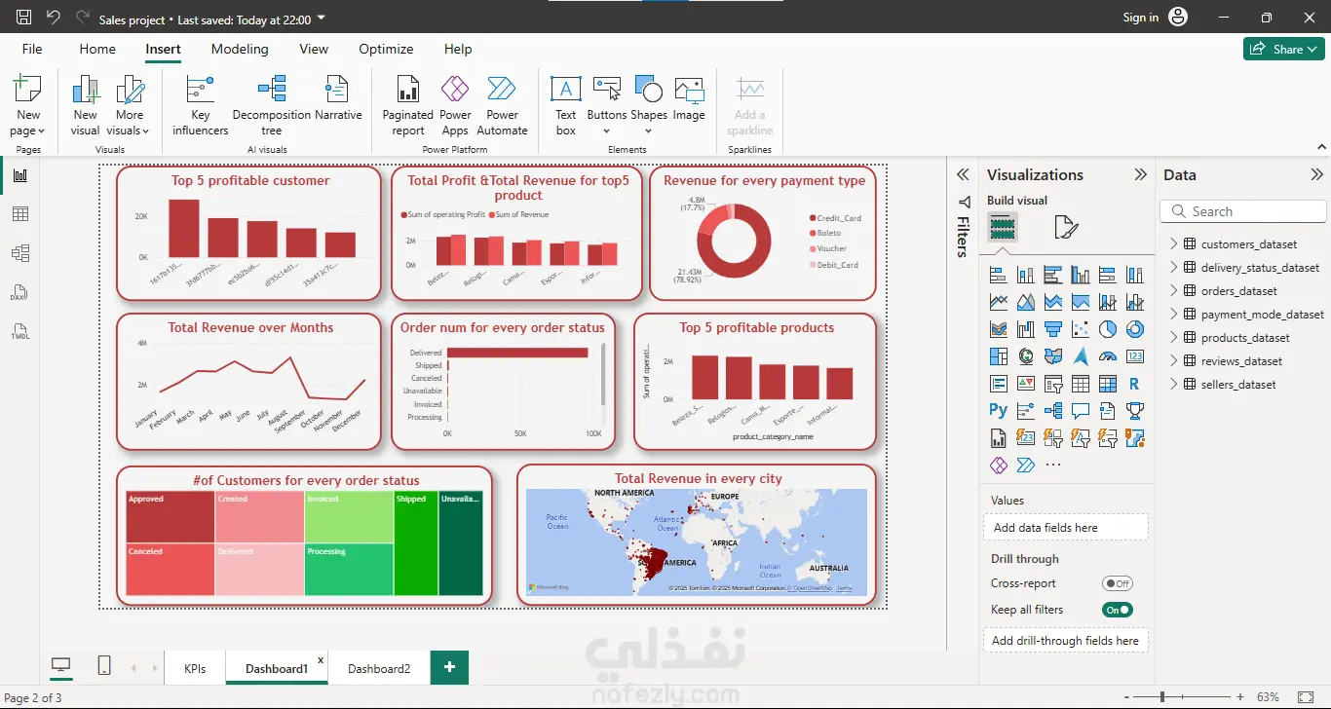This screenshot has width=1331, height=709.
Task: Select the KPI visual
Action: (1025, 384)
